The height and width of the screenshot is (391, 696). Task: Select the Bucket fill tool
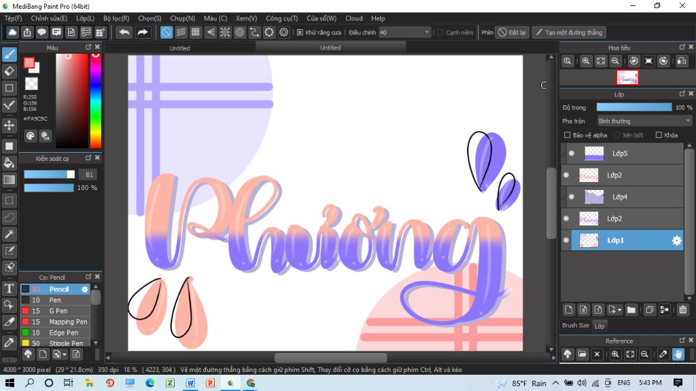(x=10, y=163)
